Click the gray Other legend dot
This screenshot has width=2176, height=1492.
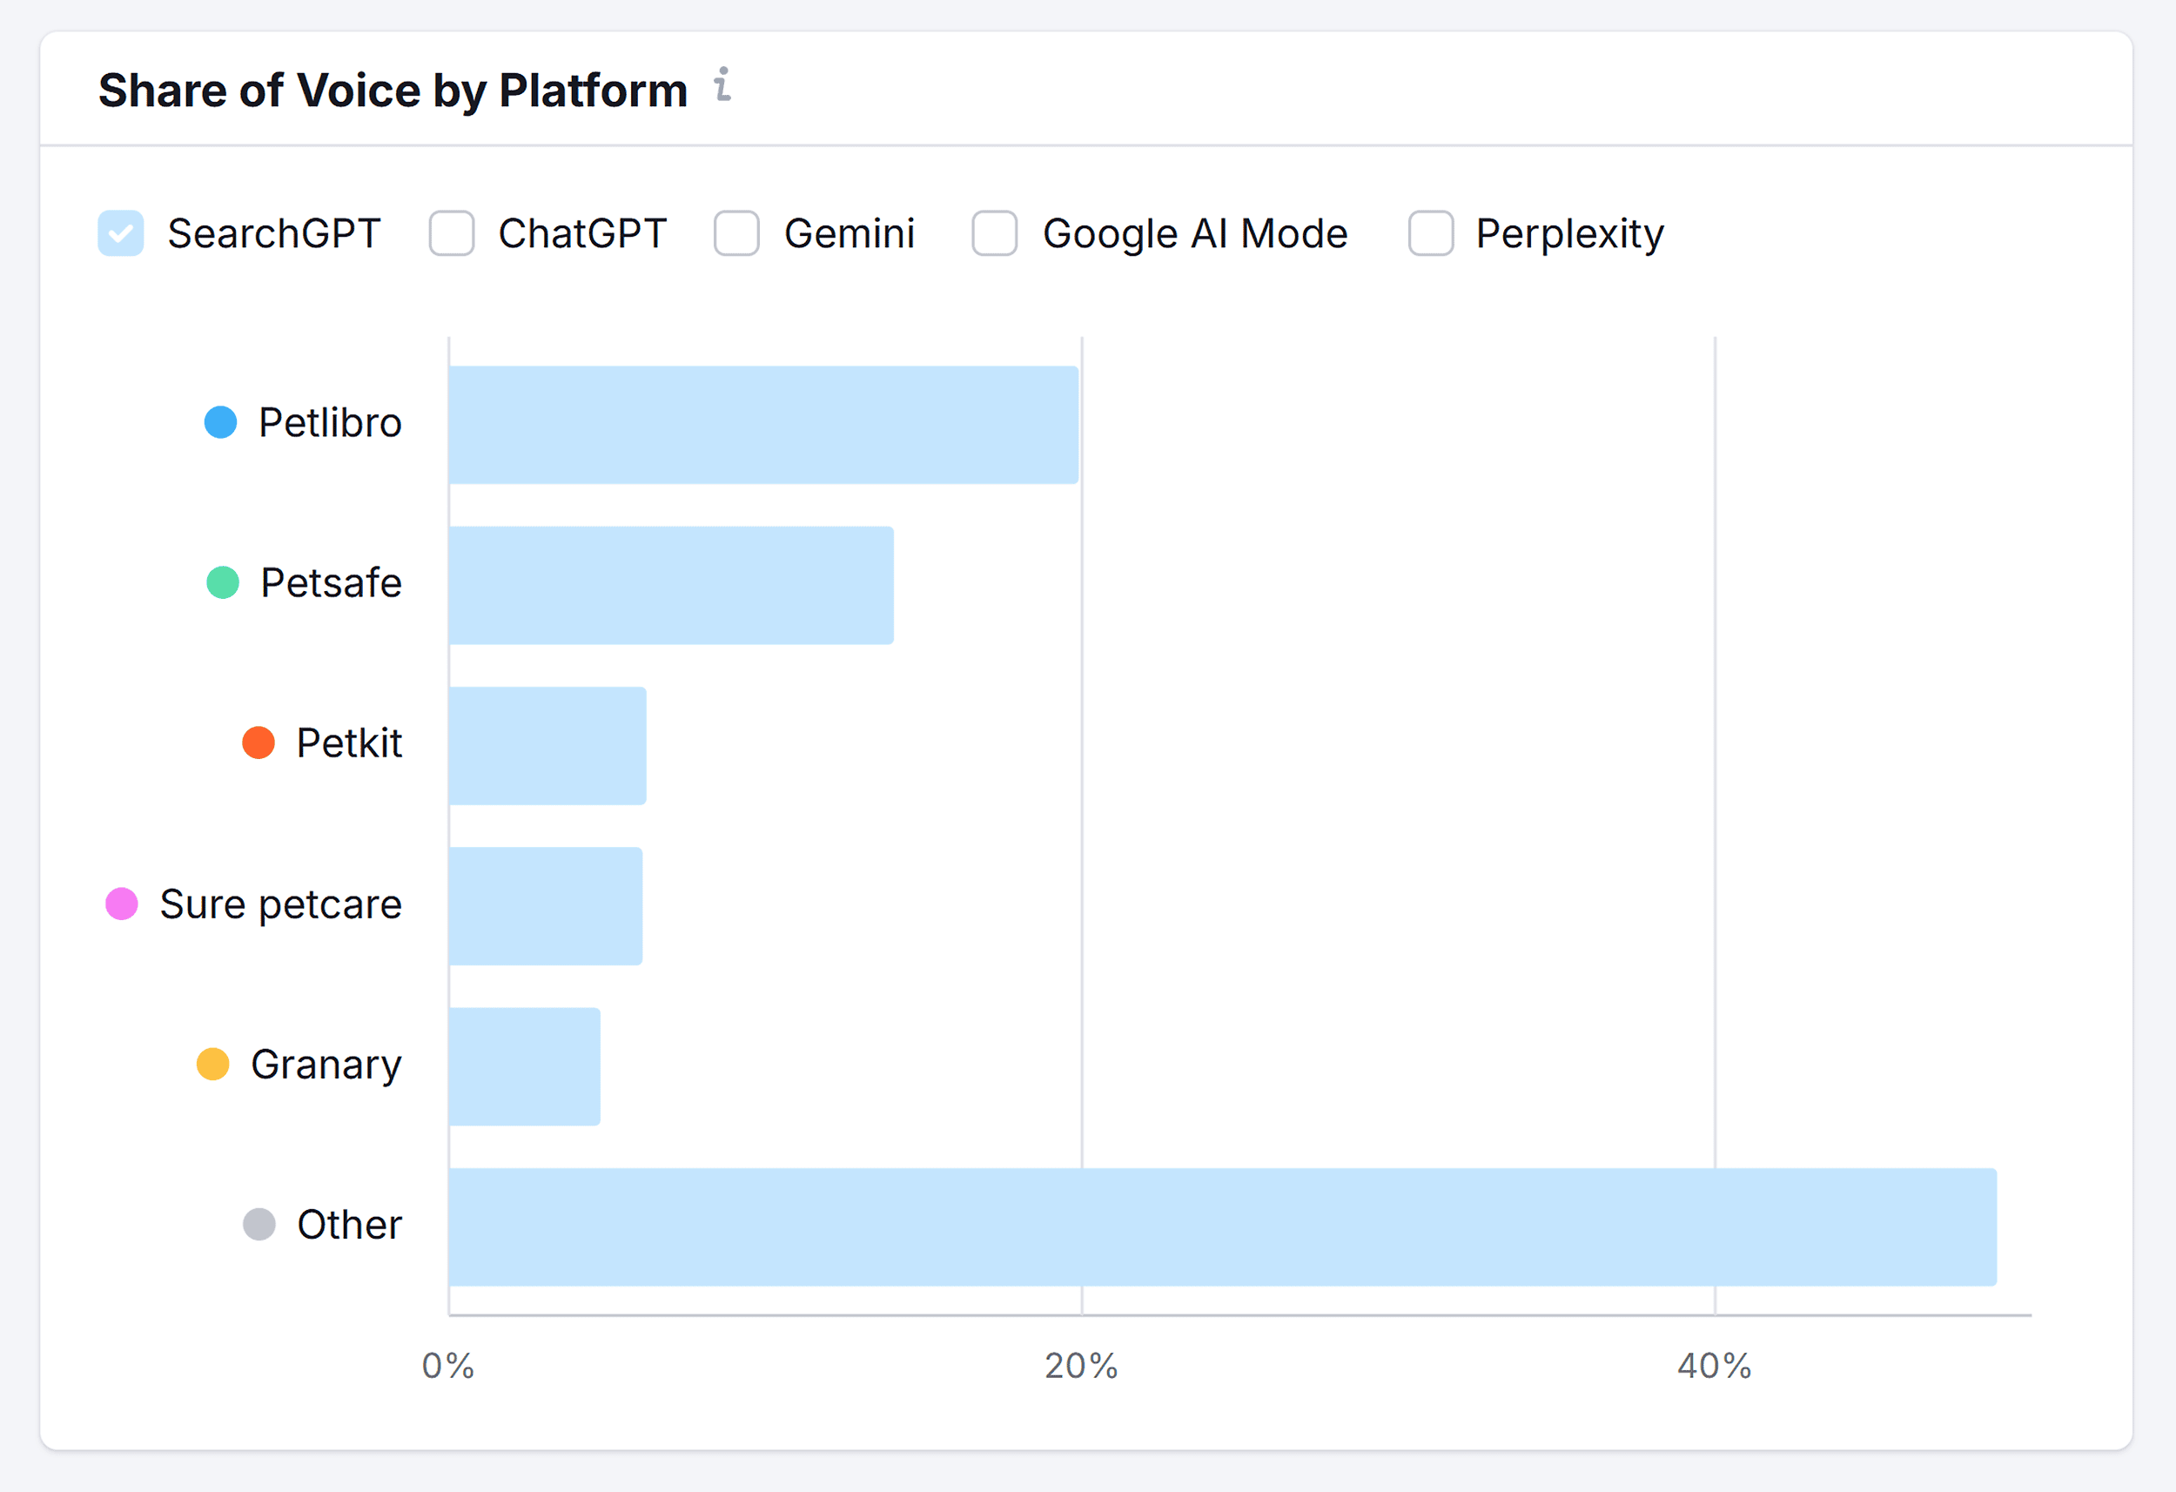259,1223
